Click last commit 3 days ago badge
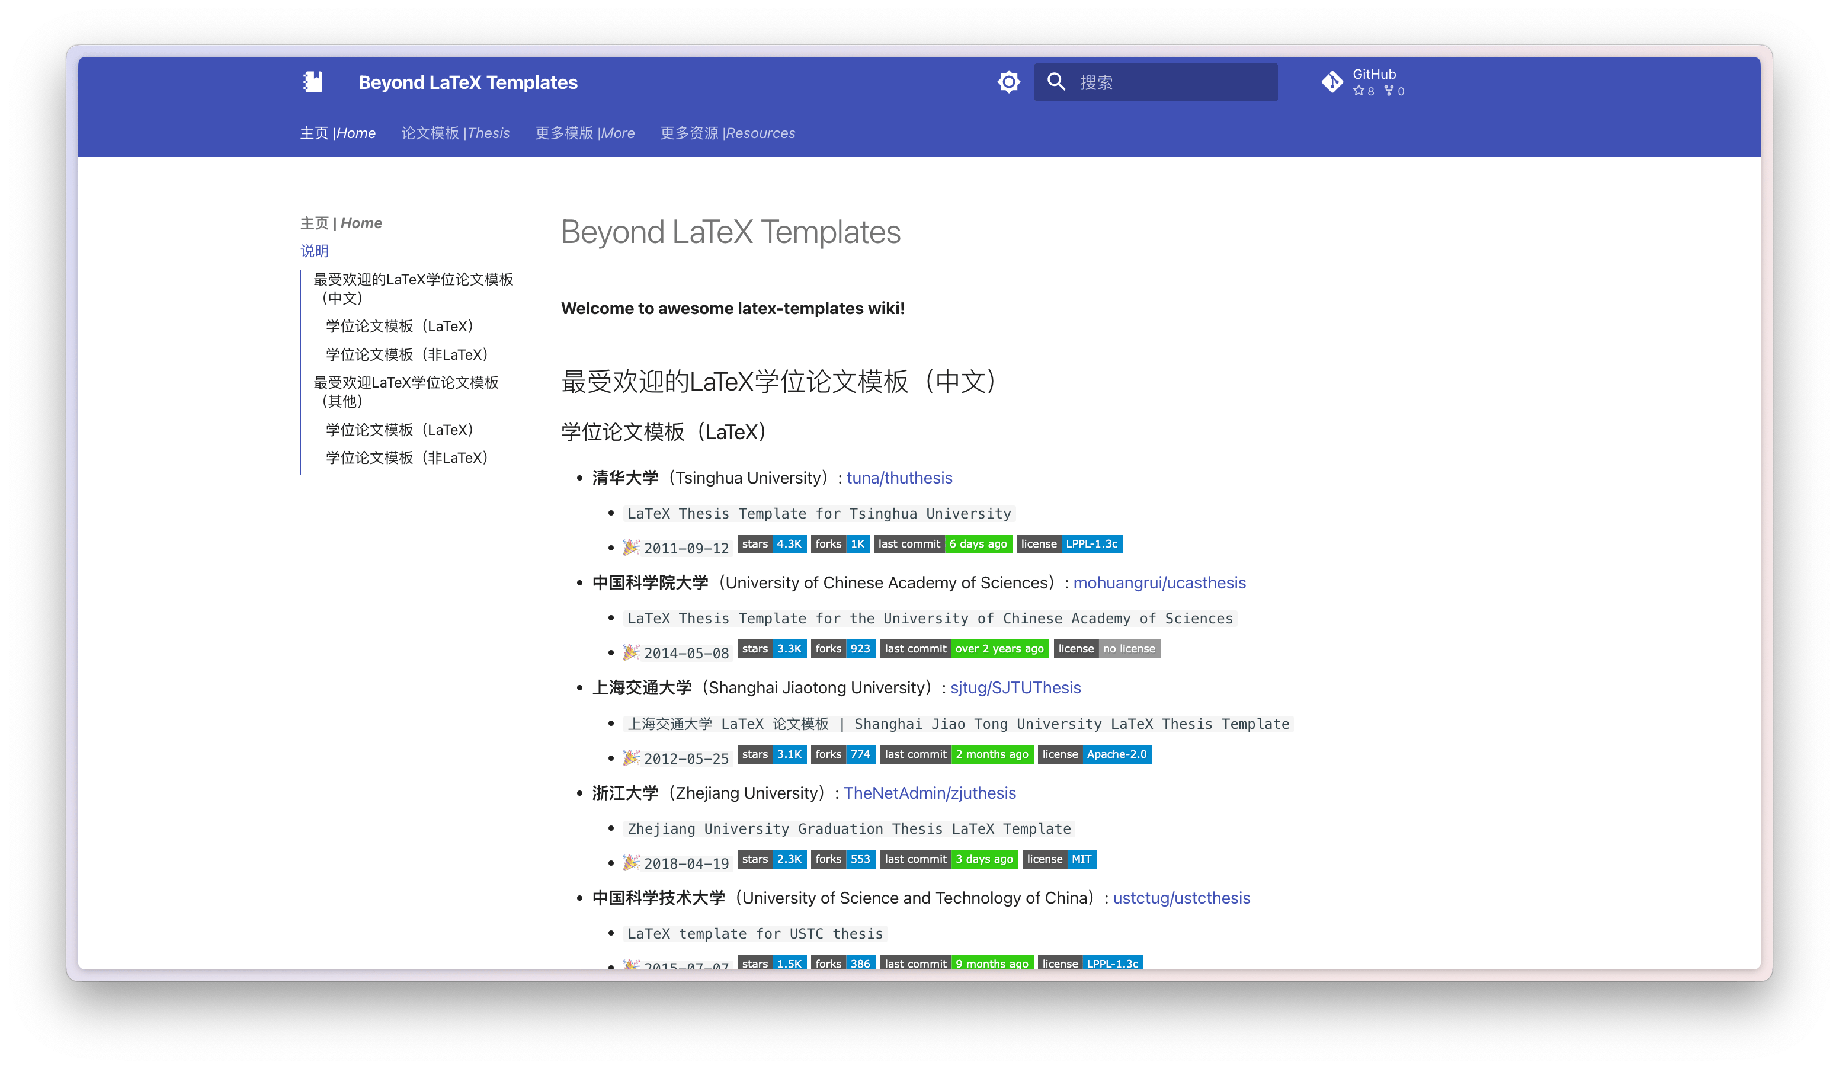Viewport: 1839px width, 1069px height. point(949,859)
